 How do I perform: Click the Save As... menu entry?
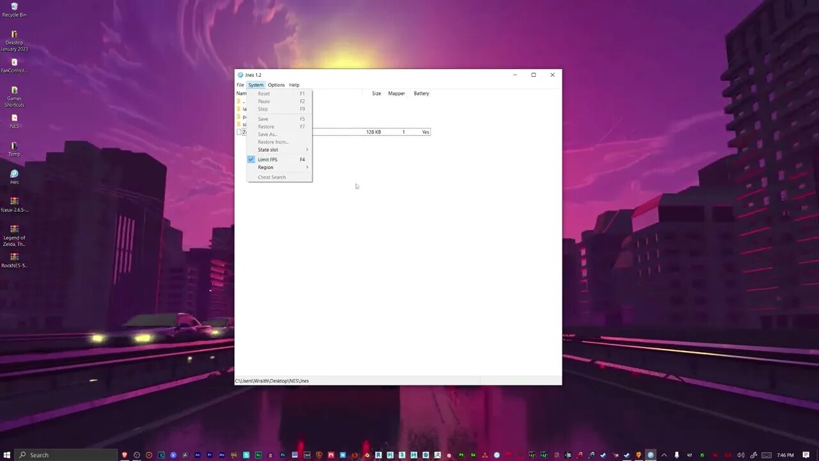pyautogui.click(x=279, y=134)
